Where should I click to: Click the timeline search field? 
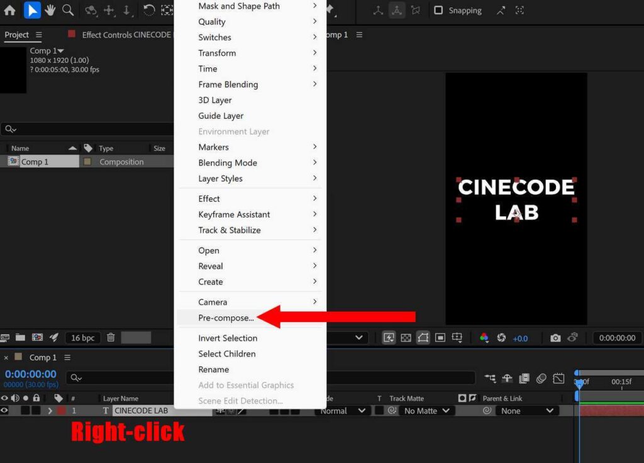121,377
